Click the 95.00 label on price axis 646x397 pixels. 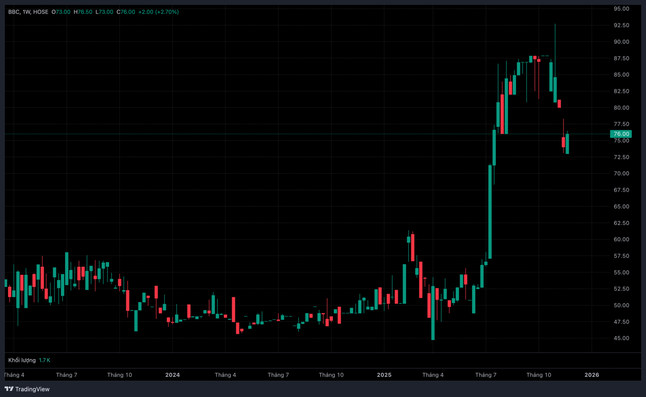pyautogui.click(x=621, y=9)
